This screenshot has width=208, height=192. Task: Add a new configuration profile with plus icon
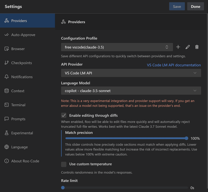click(x=178, y=47)
